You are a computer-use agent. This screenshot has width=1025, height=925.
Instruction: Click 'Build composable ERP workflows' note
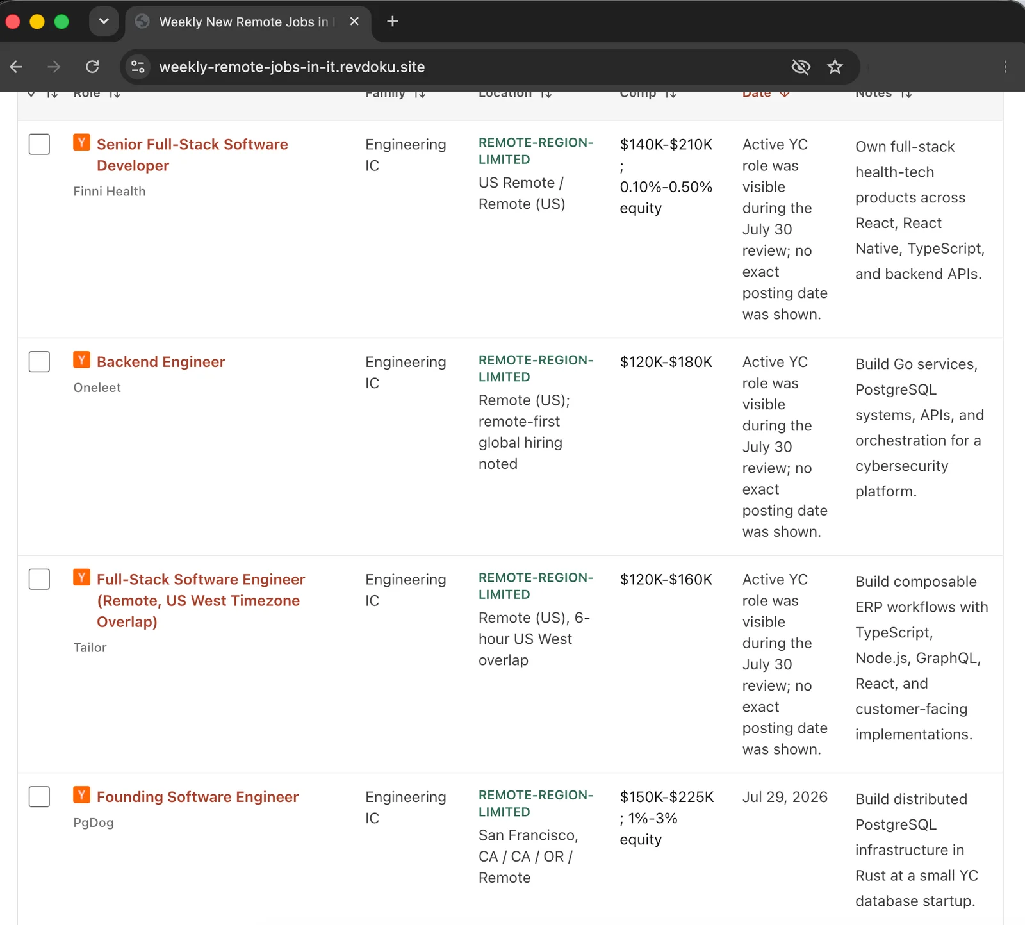(922, 658)
